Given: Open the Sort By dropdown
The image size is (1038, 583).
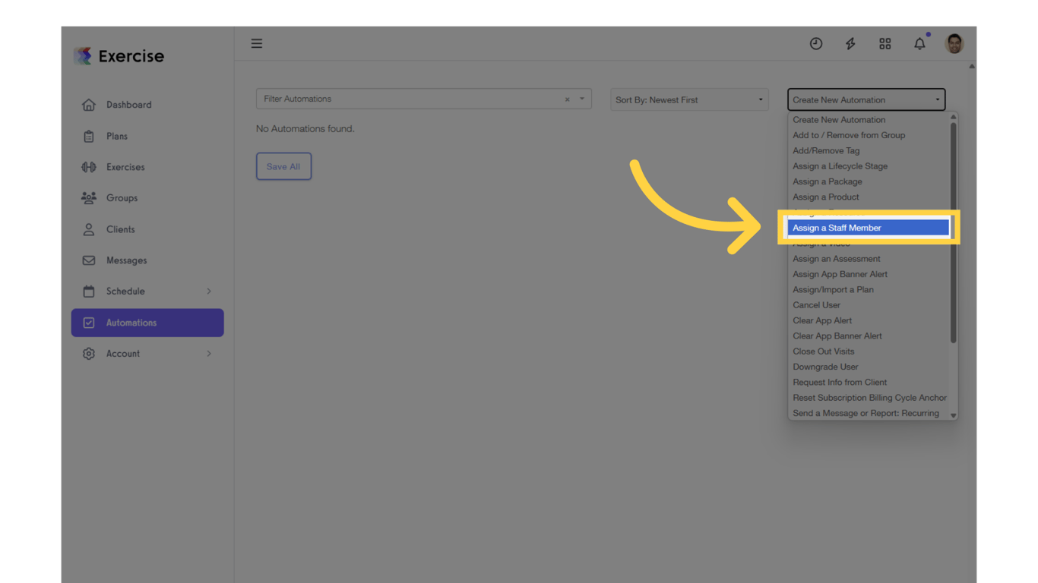Looking at the screenshot, I should (x=688, y=99).
